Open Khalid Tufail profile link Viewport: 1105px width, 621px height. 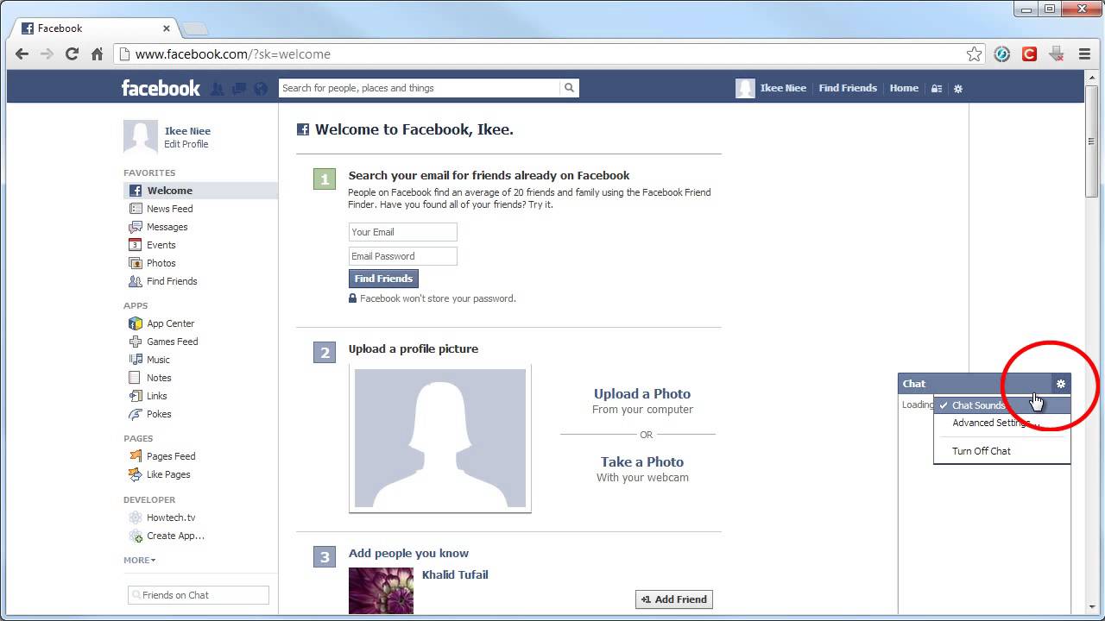coord(455,574)
